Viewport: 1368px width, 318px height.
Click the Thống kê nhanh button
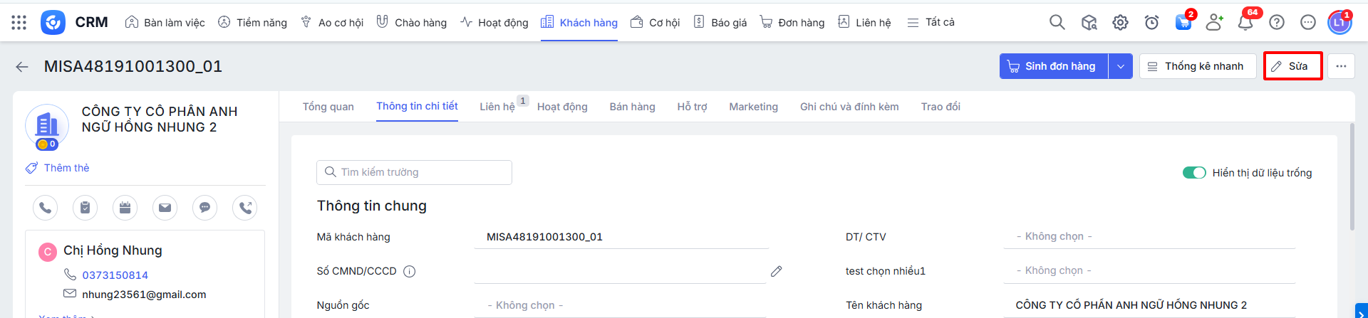click(1197, 66)
